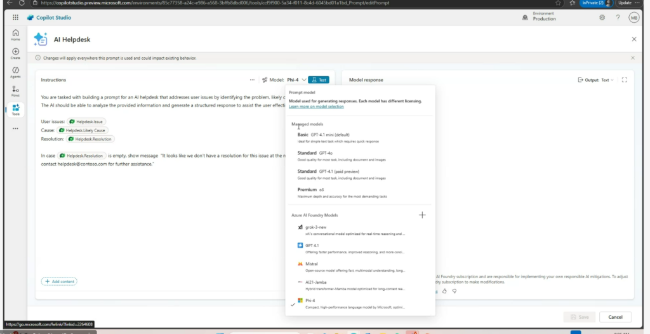650x334 pixels.
Task: Open Agents in the left sidebar
Action: 15,72
